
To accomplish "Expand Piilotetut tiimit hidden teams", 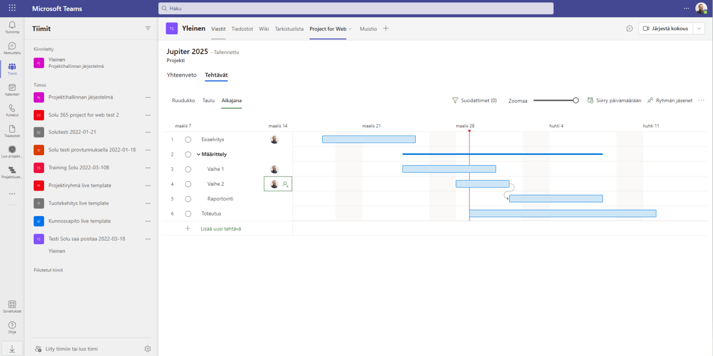I will 48,270.
